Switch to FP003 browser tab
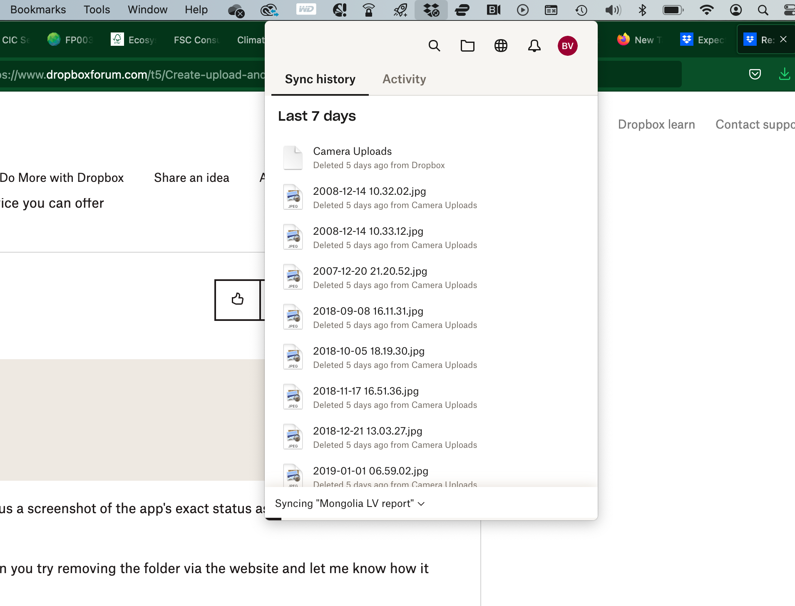Viewport: 795px width, 606px height. pos(70,40)
